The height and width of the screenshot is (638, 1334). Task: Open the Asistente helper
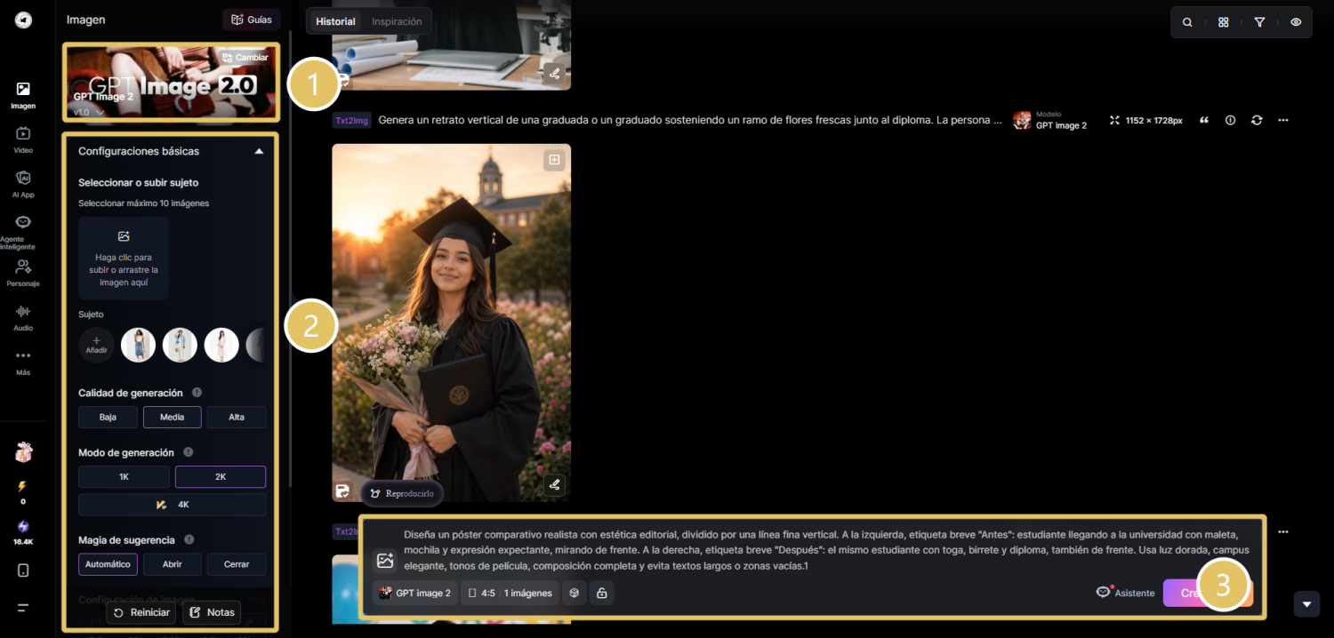pyautogui.click(x=1126, y=593)
